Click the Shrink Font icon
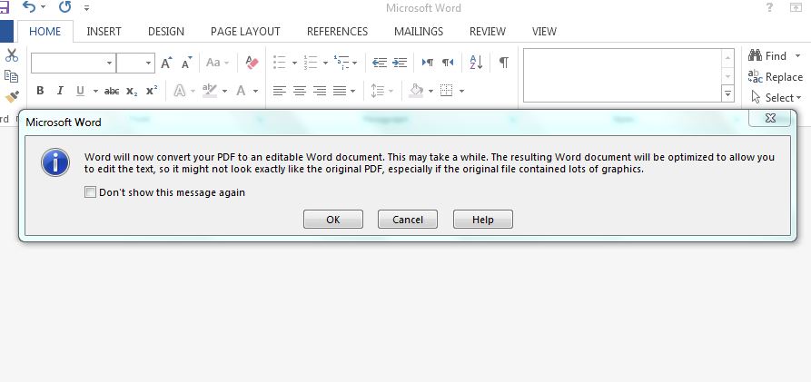This screenshot has width=811, height=382. (x=186, y=63)
